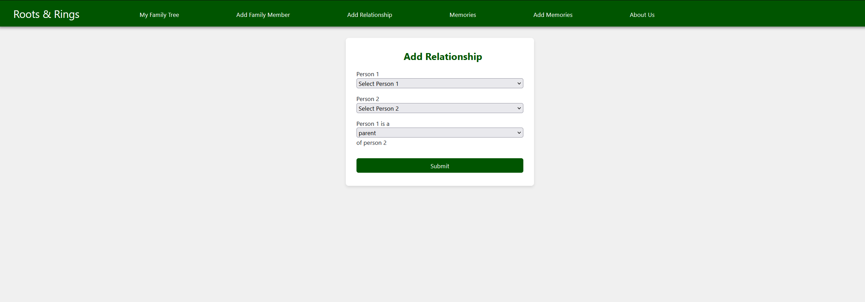
Task: Visit the About Us page
Action: pos(642,15)
